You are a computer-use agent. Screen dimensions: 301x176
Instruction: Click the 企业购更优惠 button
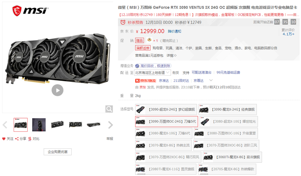coord(58,152)
